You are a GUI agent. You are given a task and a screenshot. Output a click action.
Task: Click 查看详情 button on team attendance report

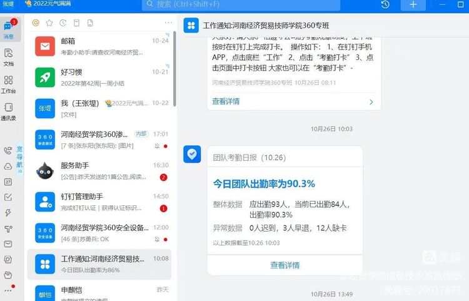click(285, 265)
